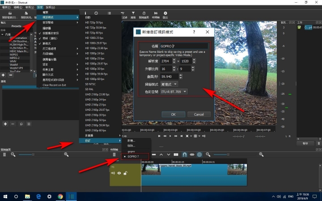Open the Playlist panel list icon
Screen dimensions: 322x201
click(109, 13)
